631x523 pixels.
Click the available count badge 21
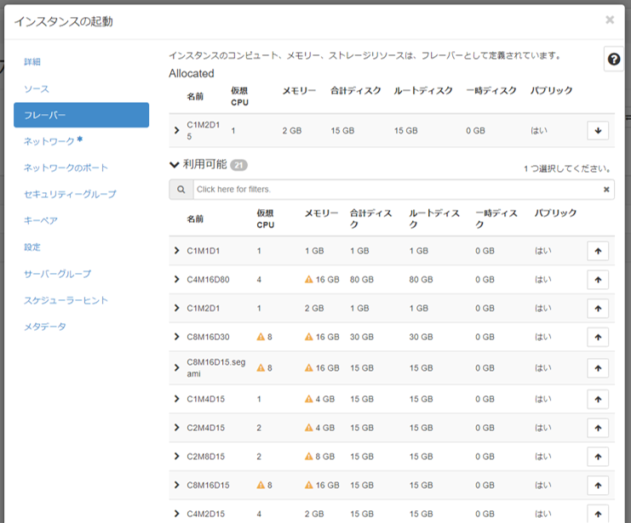pyautogui.click(x=238, y=165)
